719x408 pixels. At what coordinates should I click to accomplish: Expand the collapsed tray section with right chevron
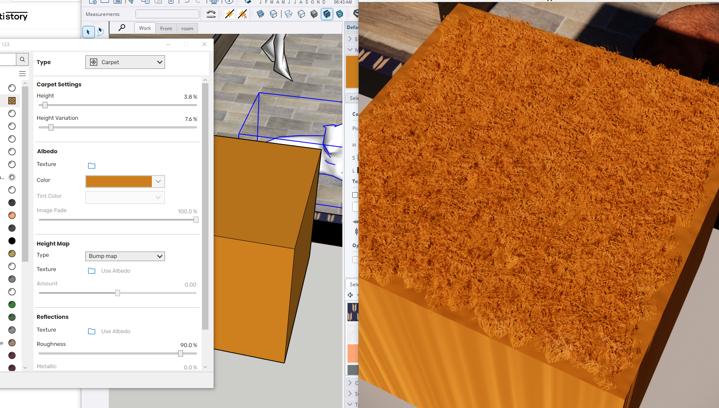[350, 39]
